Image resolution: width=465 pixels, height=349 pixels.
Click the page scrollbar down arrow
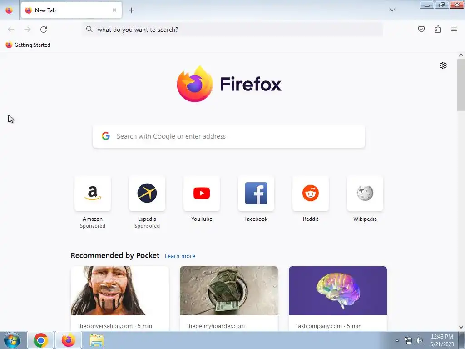[x=461, y=327]
